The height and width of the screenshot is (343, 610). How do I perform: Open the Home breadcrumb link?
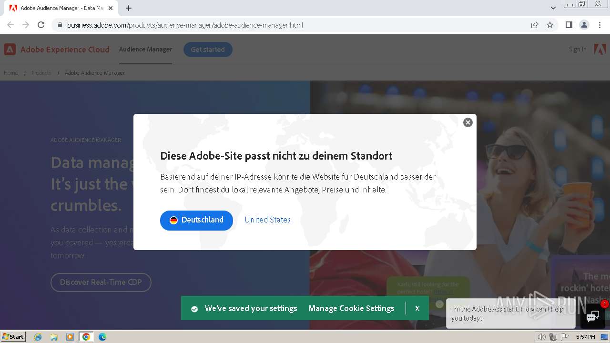tap(11, 73)
